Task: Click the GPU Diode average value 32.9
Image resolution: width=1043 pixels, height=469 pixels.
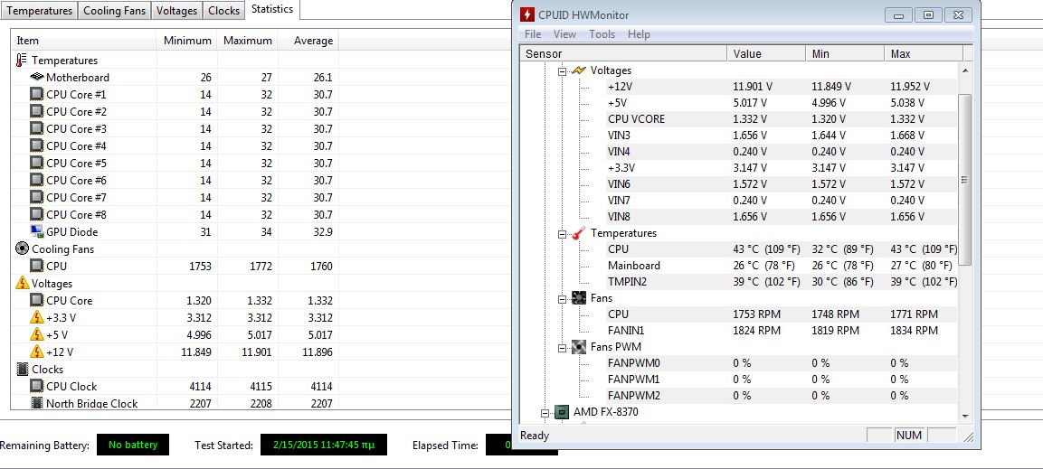Action: 323,232
